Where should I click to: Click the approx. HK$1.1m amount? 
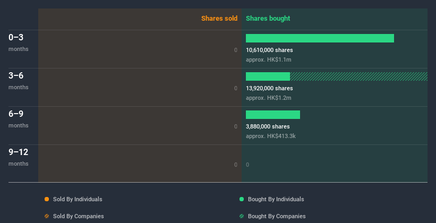tap(269, 59)
